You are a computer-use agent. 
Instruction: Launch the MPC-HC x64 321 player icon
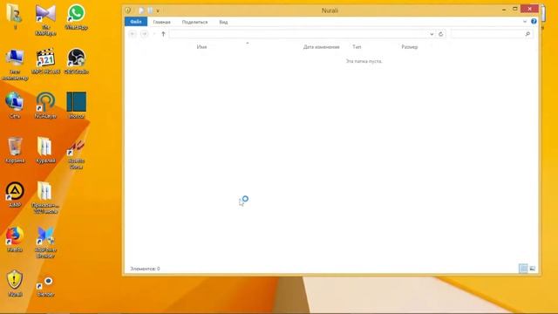(x=45, y=61)
